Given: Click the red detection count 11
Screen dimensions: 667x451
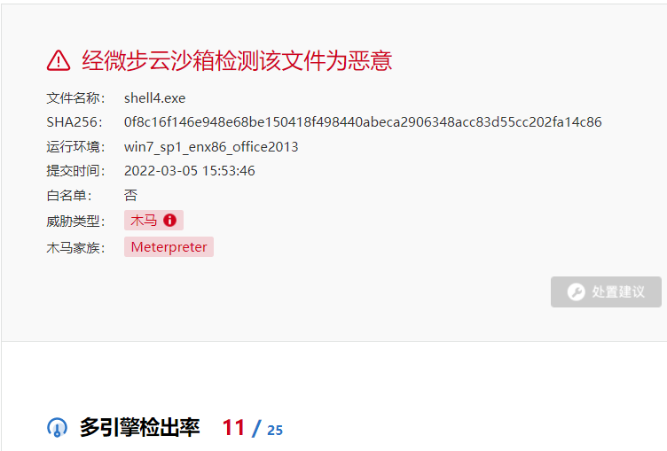Looking at the screenshot, I should coord(233,428).
